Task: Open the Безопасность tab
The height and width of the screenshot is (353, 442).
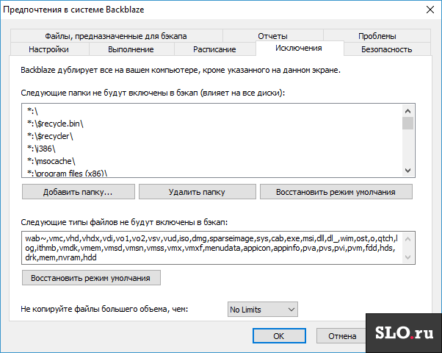Action: pyautogui.click(x=387, y=49)
